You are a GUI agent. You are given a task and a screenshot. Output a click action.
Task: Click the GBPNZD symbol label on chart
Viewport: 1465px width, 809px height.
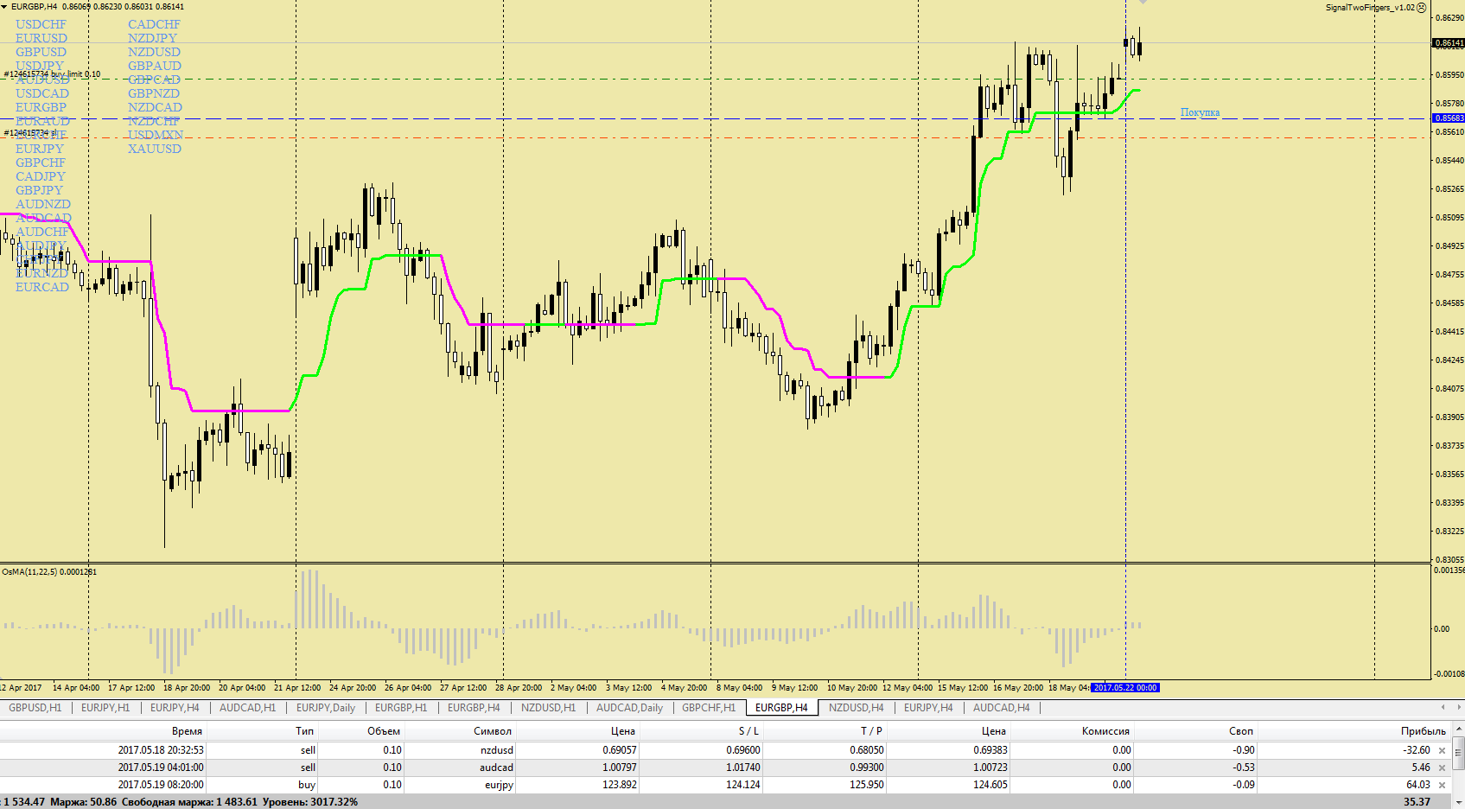(154, 93)
